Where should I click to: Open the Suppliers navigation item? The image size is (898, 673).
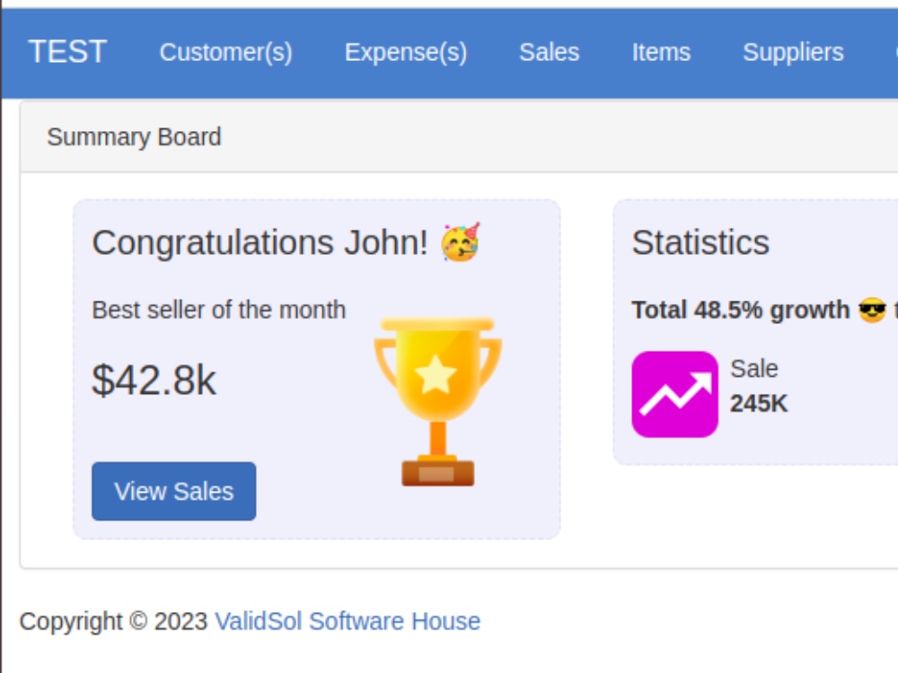point(793,52)
